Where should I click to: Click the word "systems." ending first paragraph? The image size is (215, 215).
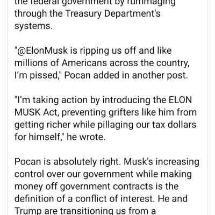(x=33, y=26)
